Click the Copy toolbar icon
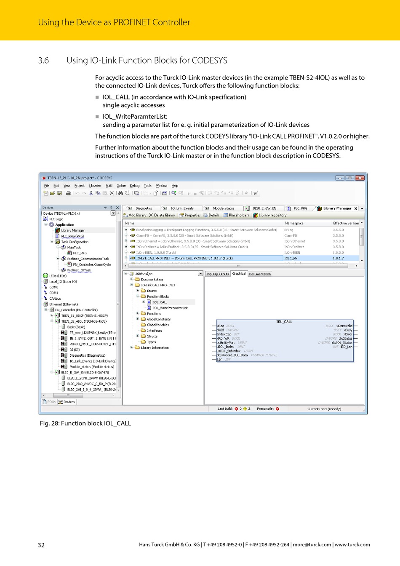400x566 pixels. pos(98,193)
